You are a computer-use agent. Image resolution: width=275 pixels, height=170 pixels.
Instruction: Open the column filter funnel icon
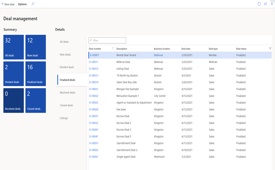(270, 49)
